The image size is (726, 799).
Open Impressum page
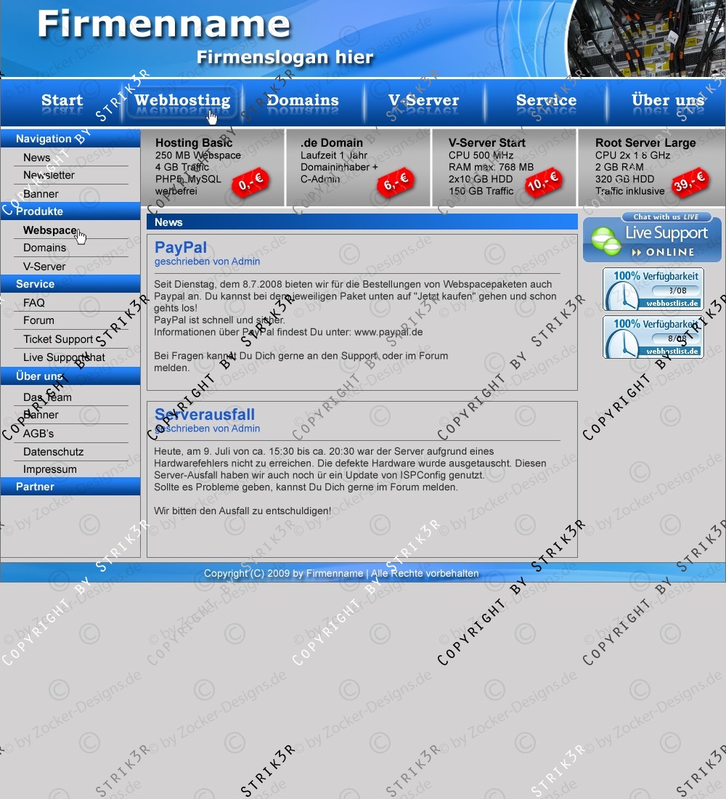pyautogui.click(x=50, y=469)
